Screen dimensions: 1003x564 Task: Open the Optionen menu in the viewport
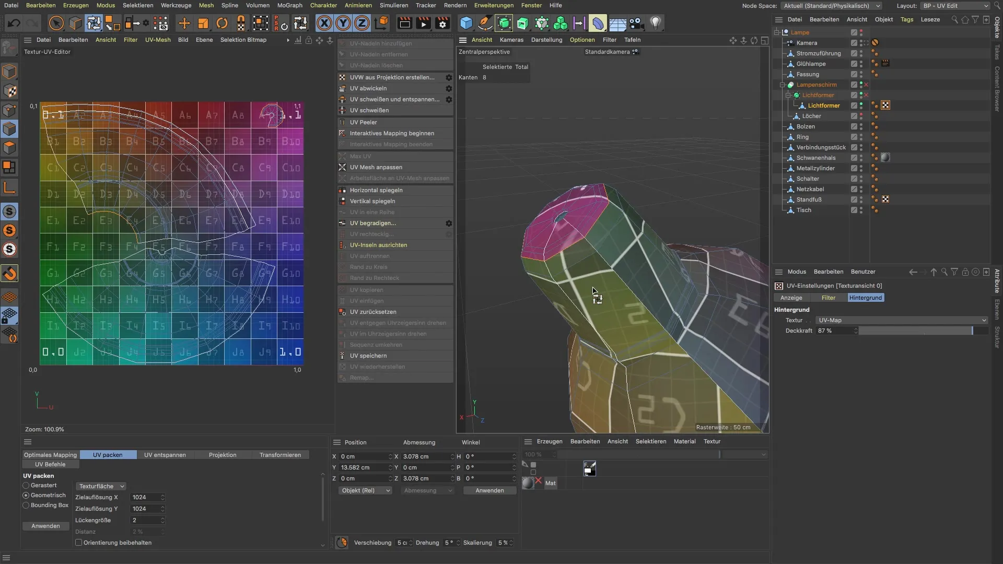582,40
